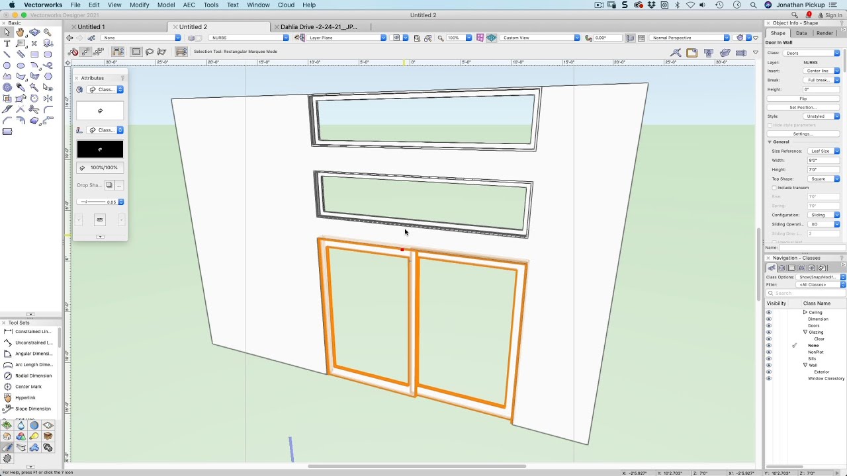Click the Search field in Navigation palette
The image size is (847, 476).
click(805, 293)
